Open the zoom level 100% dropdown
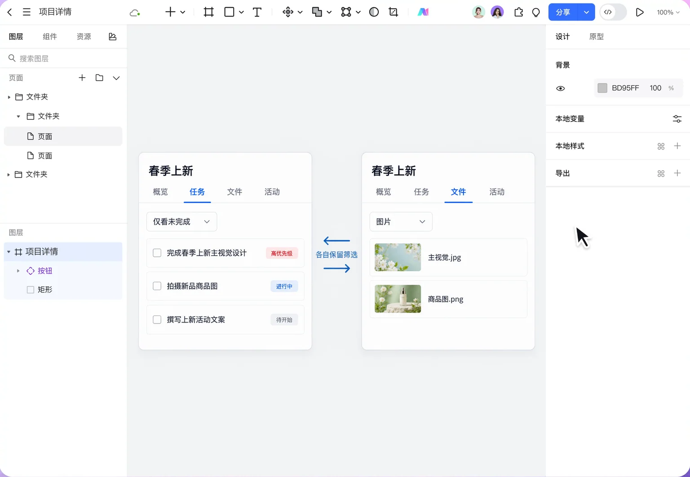This screenshot has height=477, width=690. pos(668,13)
